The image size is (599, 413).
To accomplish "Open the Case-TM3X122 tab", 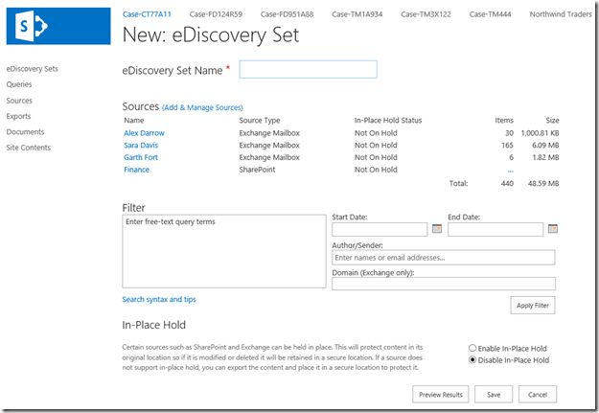I will 426,14.
